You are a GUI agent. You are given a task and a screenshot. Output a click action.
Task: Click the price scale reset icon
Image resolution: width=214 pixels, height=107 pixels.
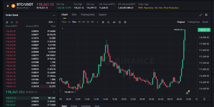(x=204, y=99)
